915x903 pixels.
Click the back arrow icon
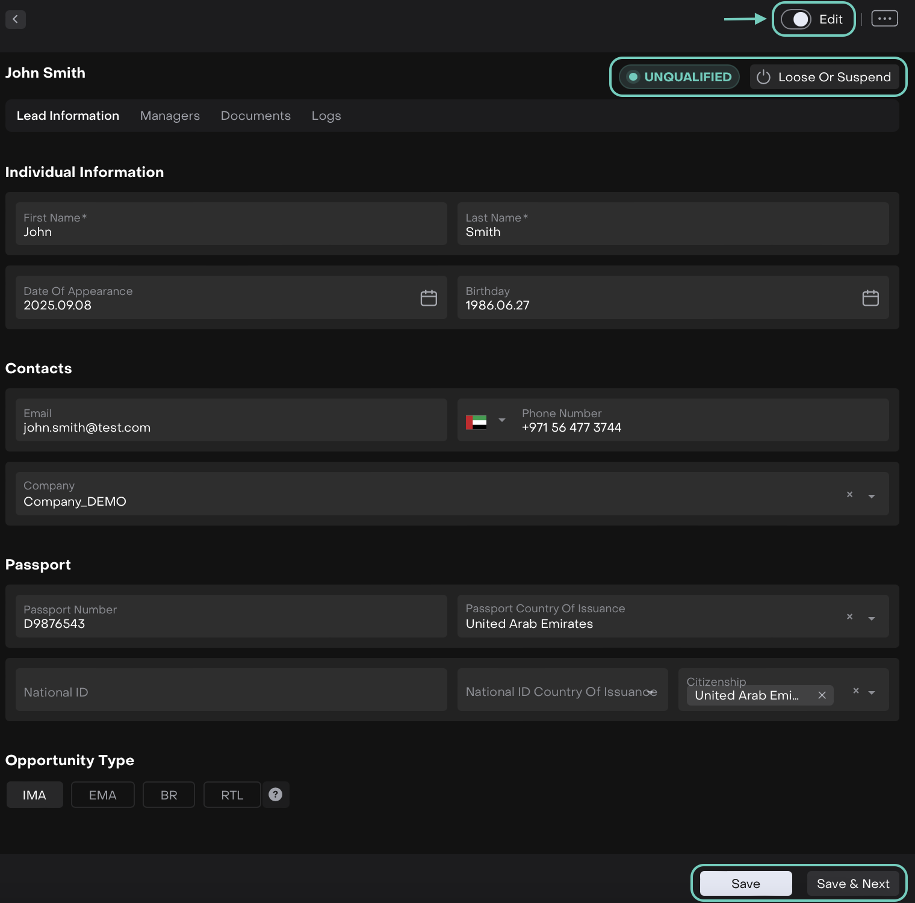pos(16,19)
